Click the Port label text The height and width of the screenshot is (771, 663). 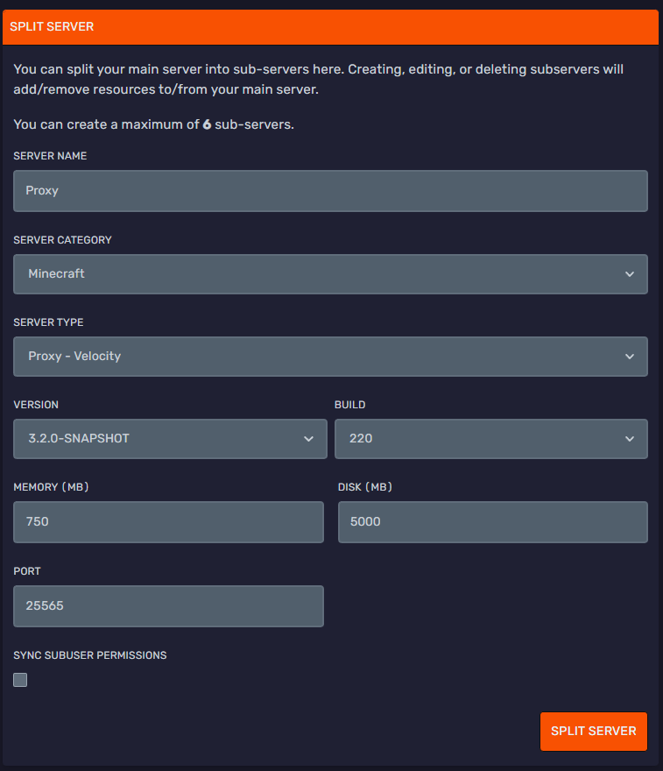point(27,571)
